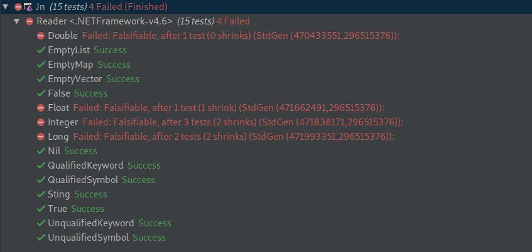This screenshot has width=532, height=252.
Task: Click the success checkmark beside Nil
Action: click(x=41, y=151)
